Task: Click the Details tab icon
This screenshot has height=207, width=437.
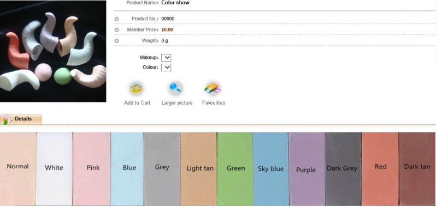Action: [7, 119]
